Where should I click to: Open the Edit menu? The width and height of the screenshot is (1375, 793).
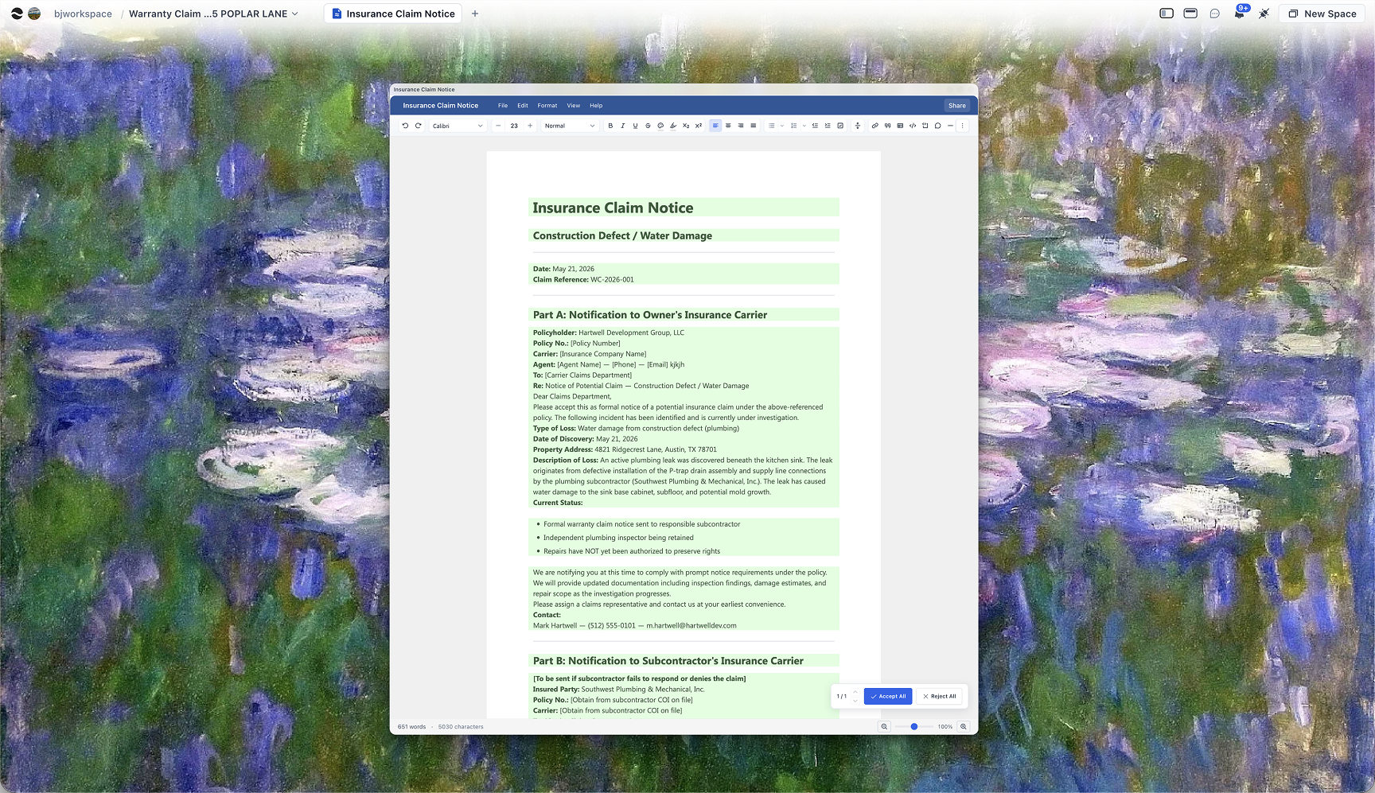523,106
